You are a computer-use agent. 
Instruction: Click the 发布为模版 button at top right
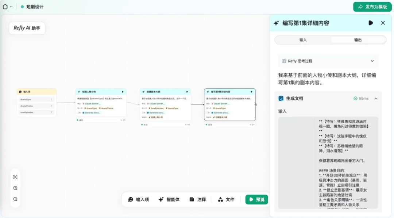tap(372, 7)
